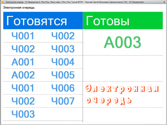Select order А002 in the preparing list
167x125 pixels.
(23, 75)
